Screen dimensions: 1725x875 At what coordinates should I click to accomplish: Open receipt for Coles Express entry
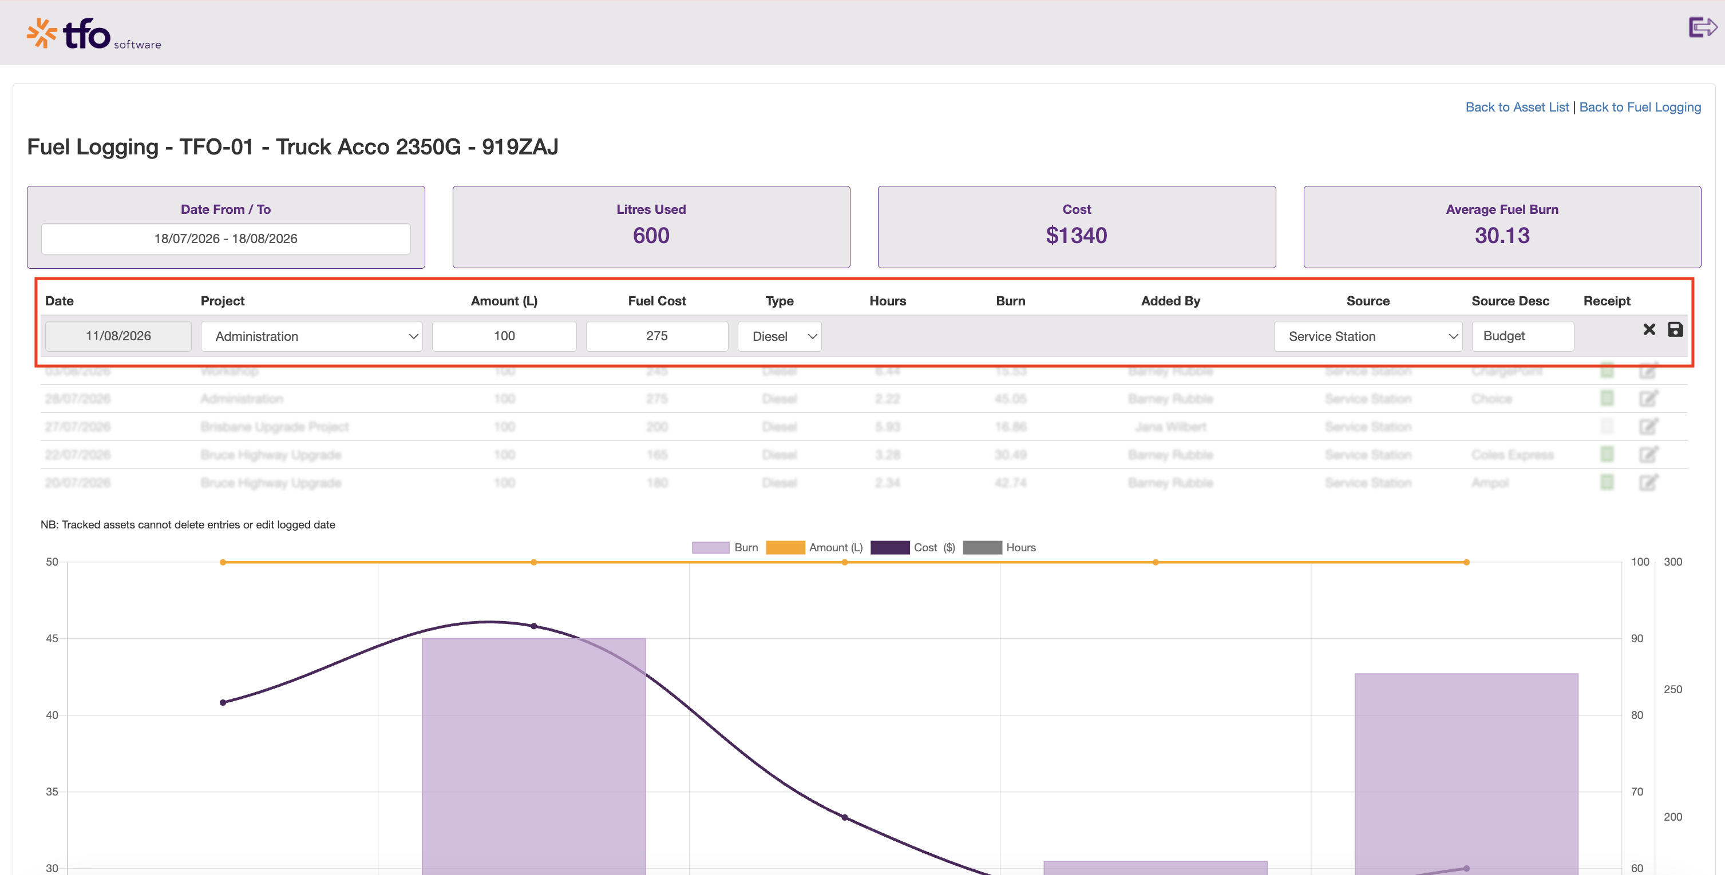1607,454
